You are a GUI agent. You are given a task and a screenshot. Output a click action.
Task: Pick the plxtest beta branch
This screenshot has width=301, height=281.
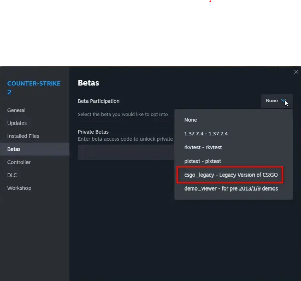(x=233, y=161)
